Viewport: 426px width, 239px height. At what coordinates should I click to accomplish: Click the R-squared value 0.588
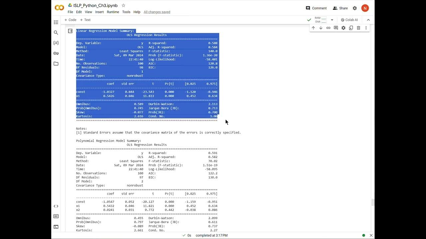tap(213, 43)
